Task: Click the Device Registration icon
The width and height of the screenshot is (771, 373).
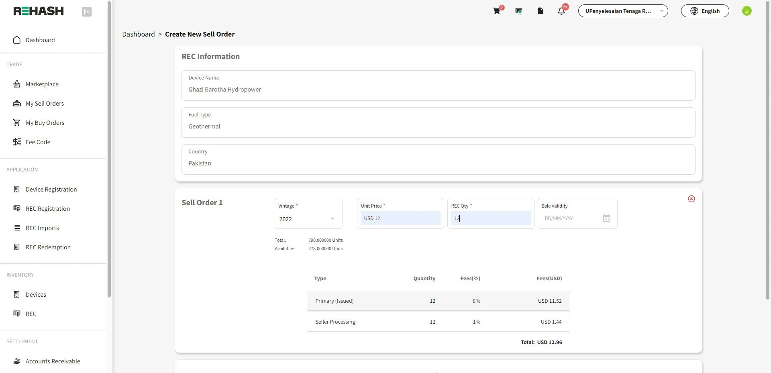Action: tap(17, 189)
